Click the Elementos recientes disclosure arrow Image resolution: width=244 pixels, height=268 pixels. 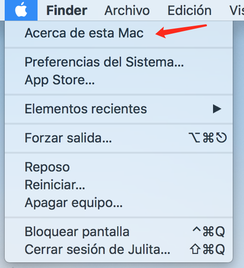tap(217, 109)
